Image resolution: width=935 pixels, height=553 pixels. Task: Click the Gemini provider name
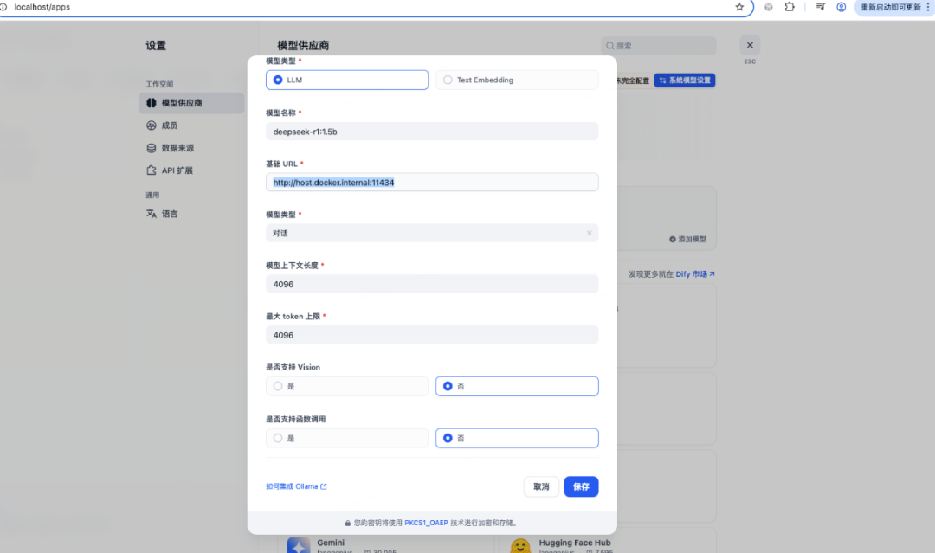point(331,543)
